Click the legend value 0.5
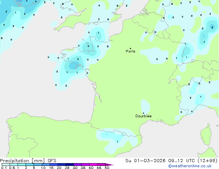 [12, 168]
